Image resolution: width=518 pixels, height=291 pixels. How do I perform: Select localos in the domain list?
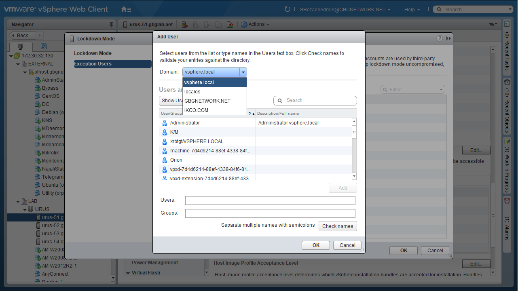(x=214, y=92)
